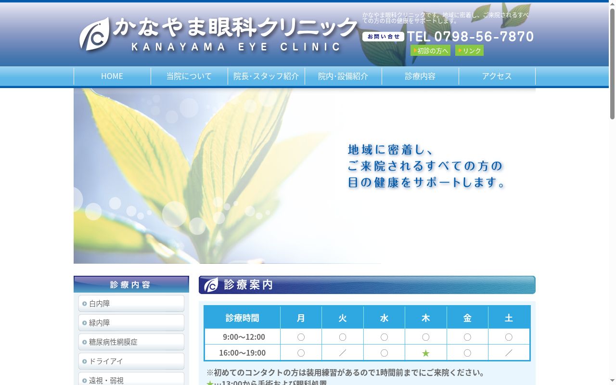Open 診療内容 navigation menu item

pyautogui.click(x=420, y=76)
